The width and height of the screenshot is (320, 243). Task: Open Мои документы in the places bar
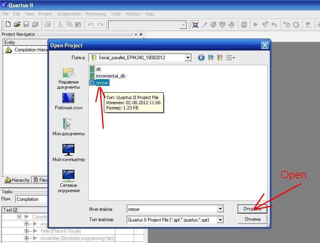pyautogui.click(x=68, y=127)
